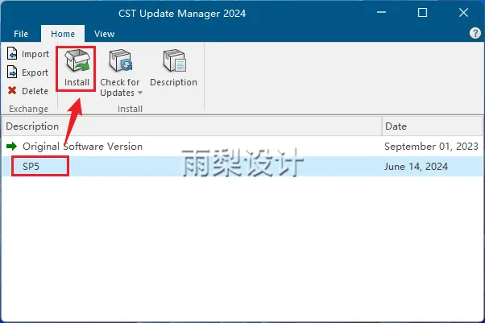Switch to the View tab
The height and width of the screenshot is (323, 485).
[x=104, y=34]
